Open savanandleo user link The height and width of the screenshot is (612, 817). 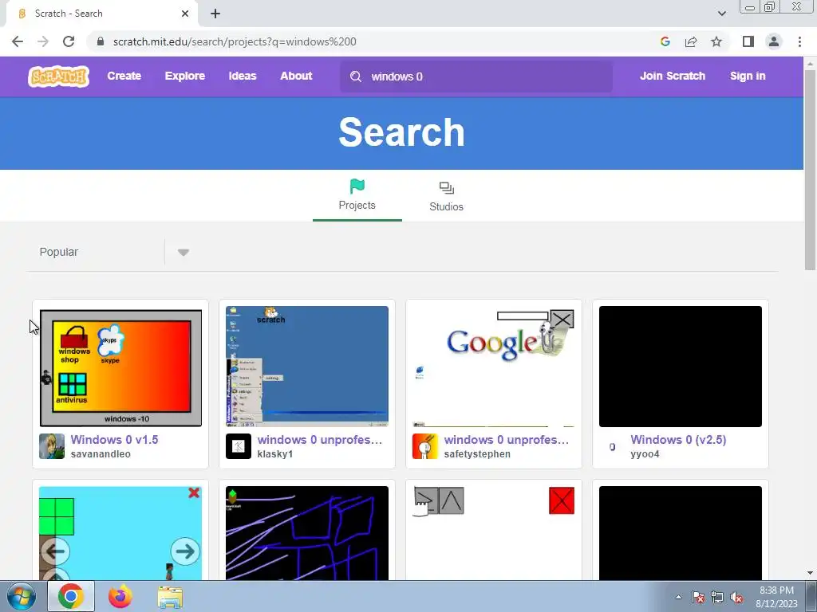point(101,453)
